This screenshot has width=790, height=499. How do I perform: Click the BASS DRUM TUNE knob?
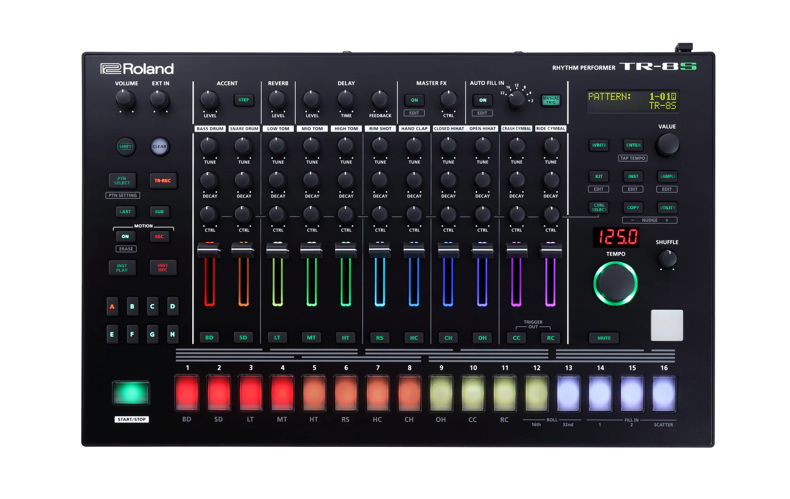tap(209, 146)
